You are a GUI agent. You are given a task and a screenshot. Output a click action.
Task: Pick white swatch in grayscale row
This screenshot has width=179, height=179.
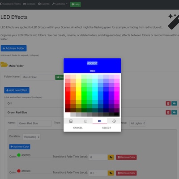coord(68,115)
